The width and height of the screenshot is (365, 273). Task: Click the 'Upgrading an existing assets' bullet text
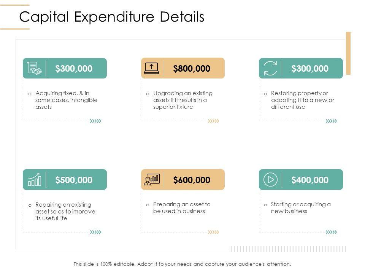(x=182, y=100)
